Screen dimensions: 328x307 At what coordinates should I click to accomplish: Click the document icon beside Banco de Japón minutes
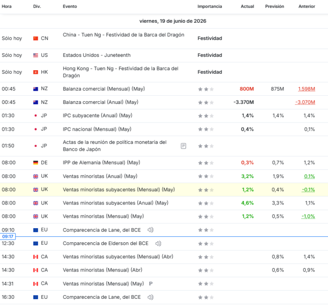click(x=184, y=146)
